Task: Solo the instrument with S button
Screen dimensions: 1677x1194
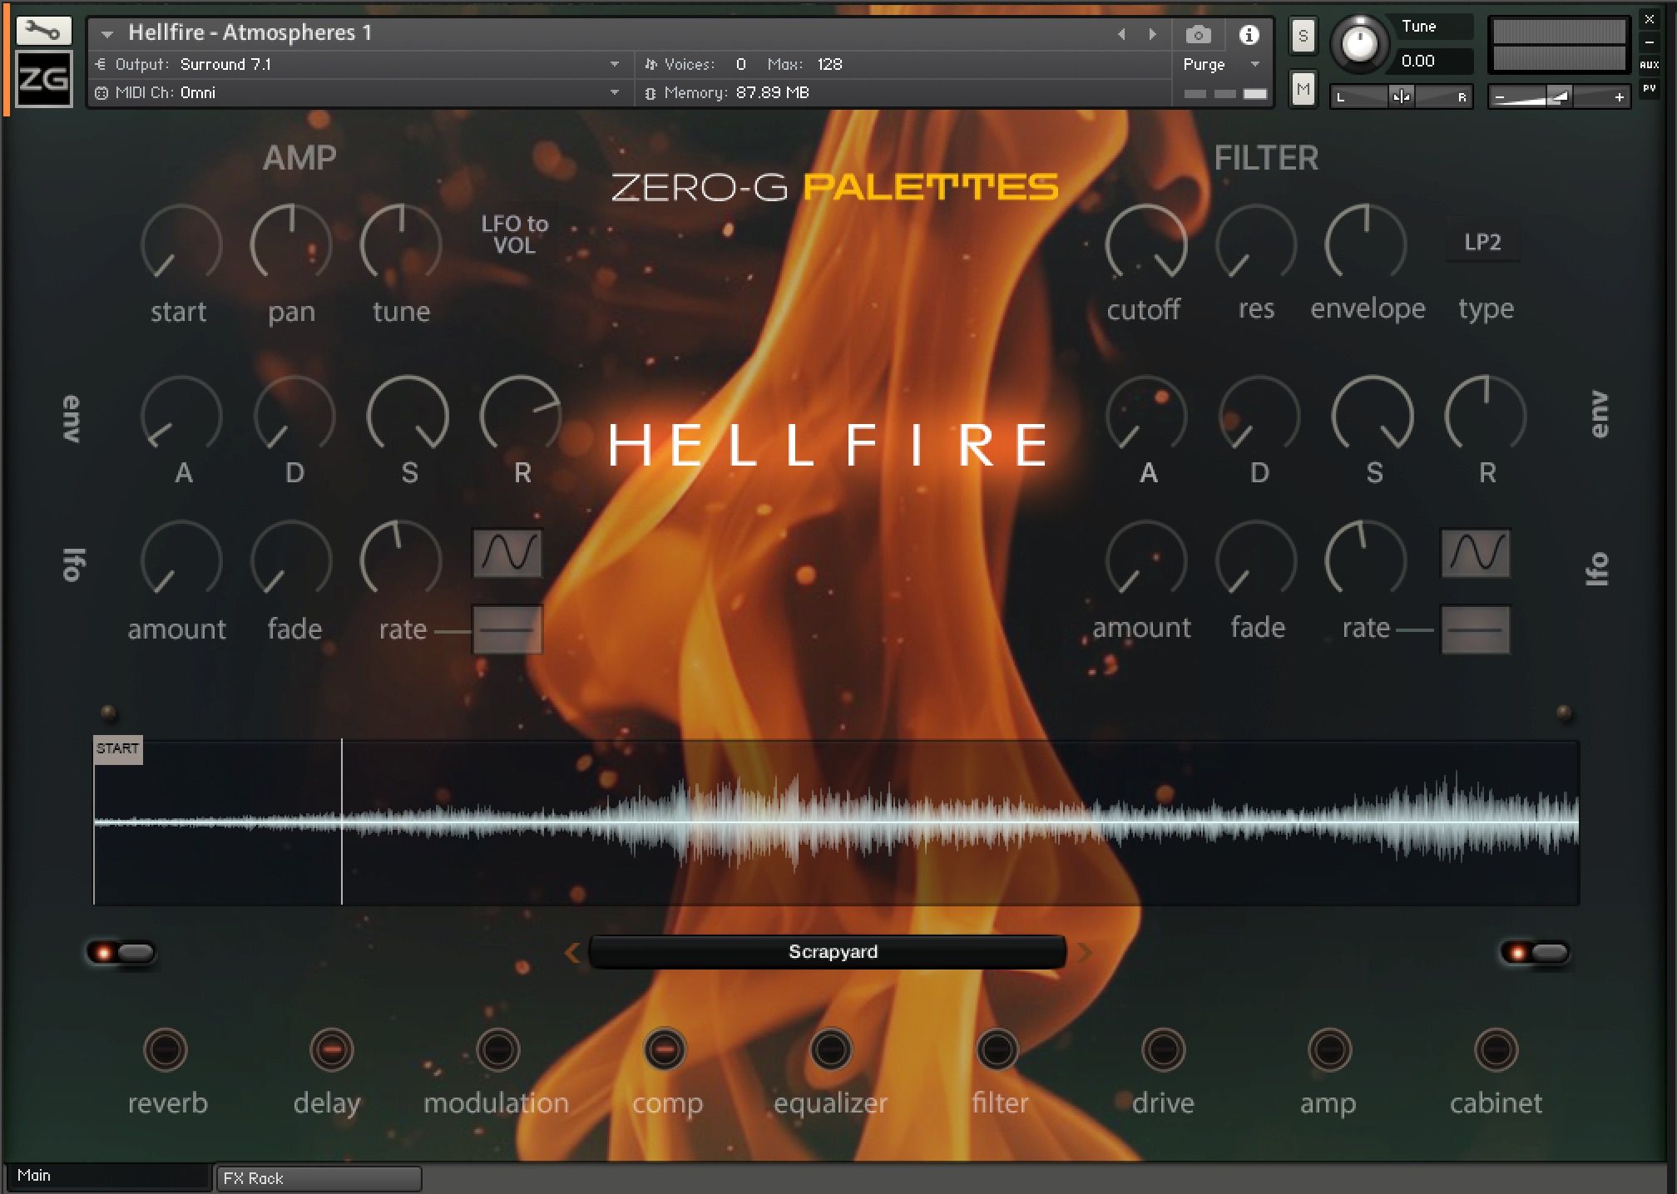Action: (1303, 36)
